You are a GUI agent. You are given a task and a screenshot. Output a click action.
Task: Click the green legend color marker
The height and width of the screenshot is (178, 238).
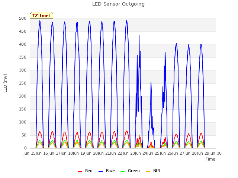[x=122, y=171]
